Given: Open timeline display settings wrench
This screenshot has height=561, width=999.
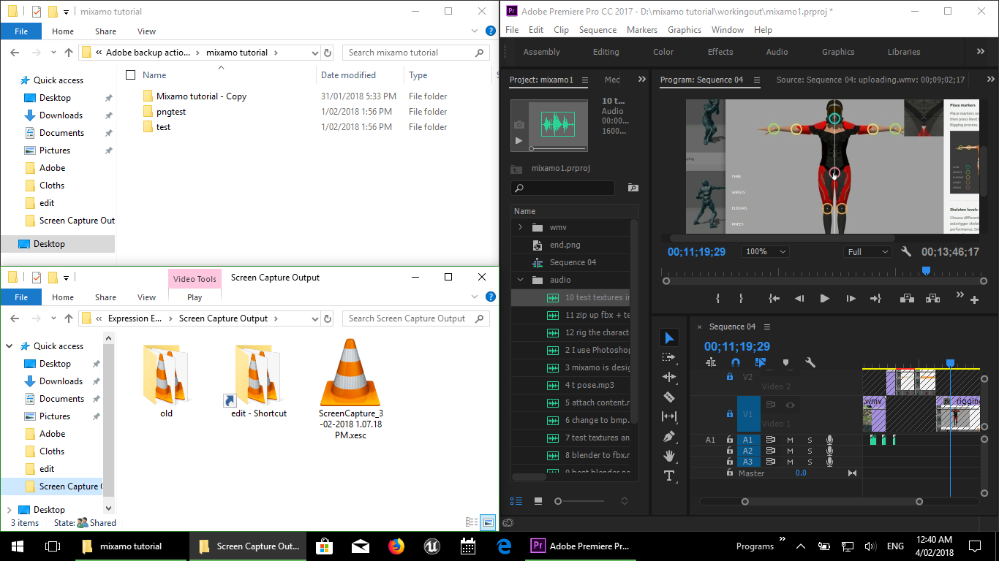Looking at the screenshot, I should pyautogui.click(x=810, y=362).
